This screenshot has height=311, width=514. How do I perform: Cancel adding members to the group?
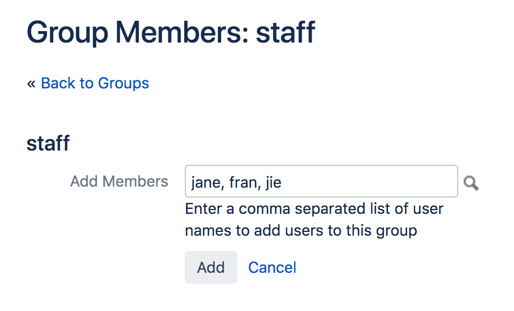pyautogui.click(x=272, y=267)
